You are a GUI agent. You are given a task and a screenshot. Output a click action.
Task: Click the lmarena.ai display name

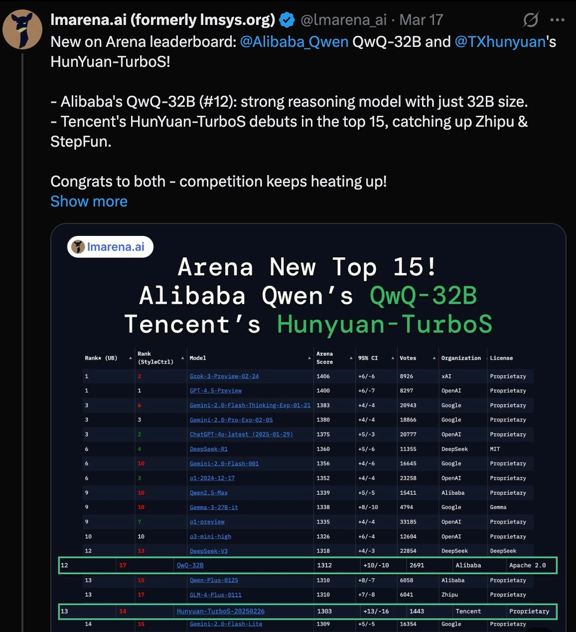(x=163, y=19)
